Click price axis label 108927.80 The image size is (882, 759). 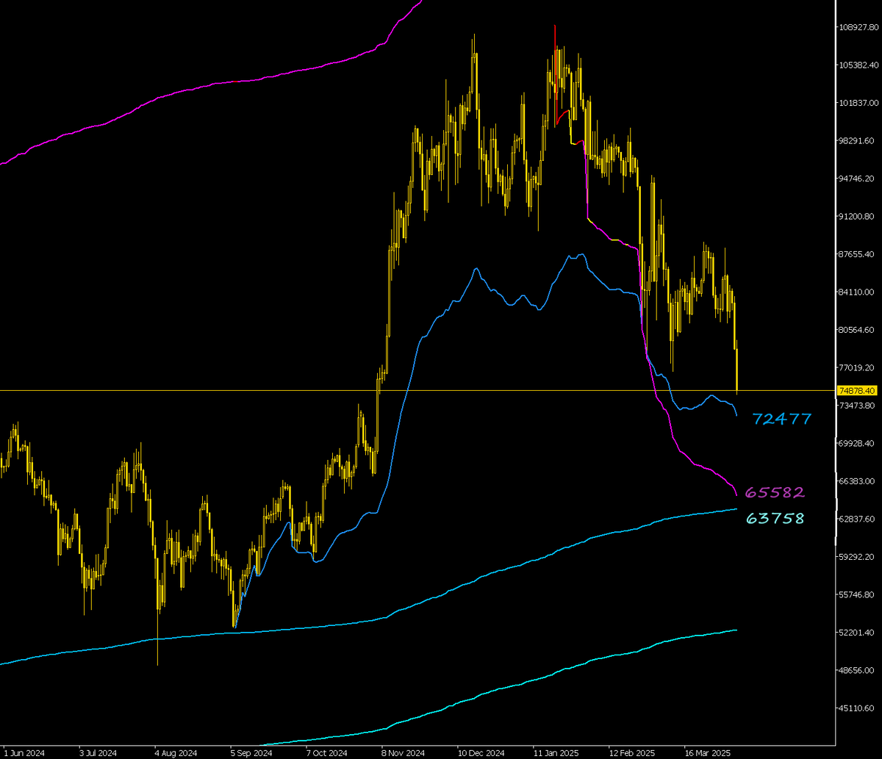858,28
